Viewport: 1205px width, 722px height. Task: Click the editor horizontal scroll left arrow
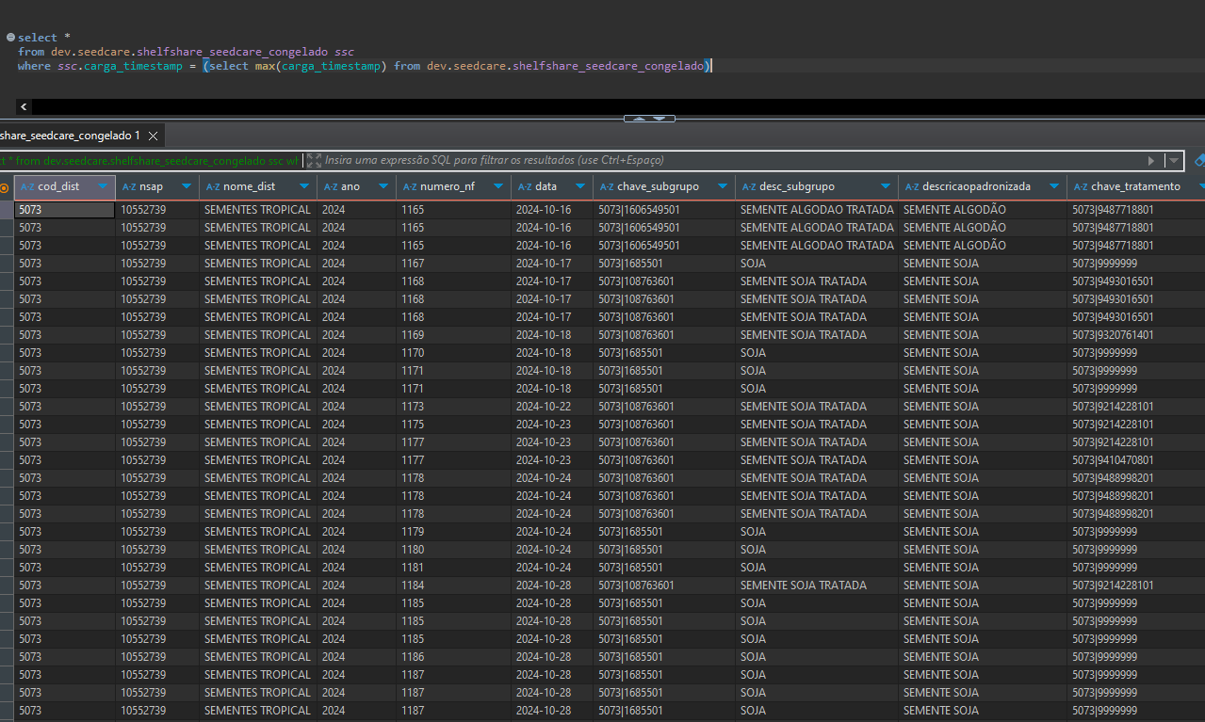coord(24,107)
